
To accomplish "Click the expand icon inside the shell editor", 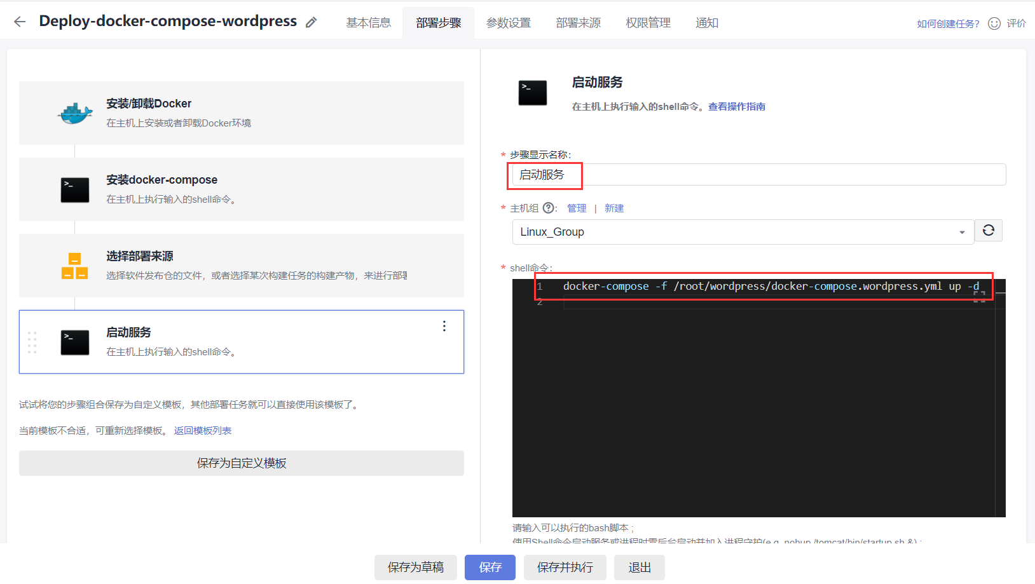I will click(x=980, y=296).
